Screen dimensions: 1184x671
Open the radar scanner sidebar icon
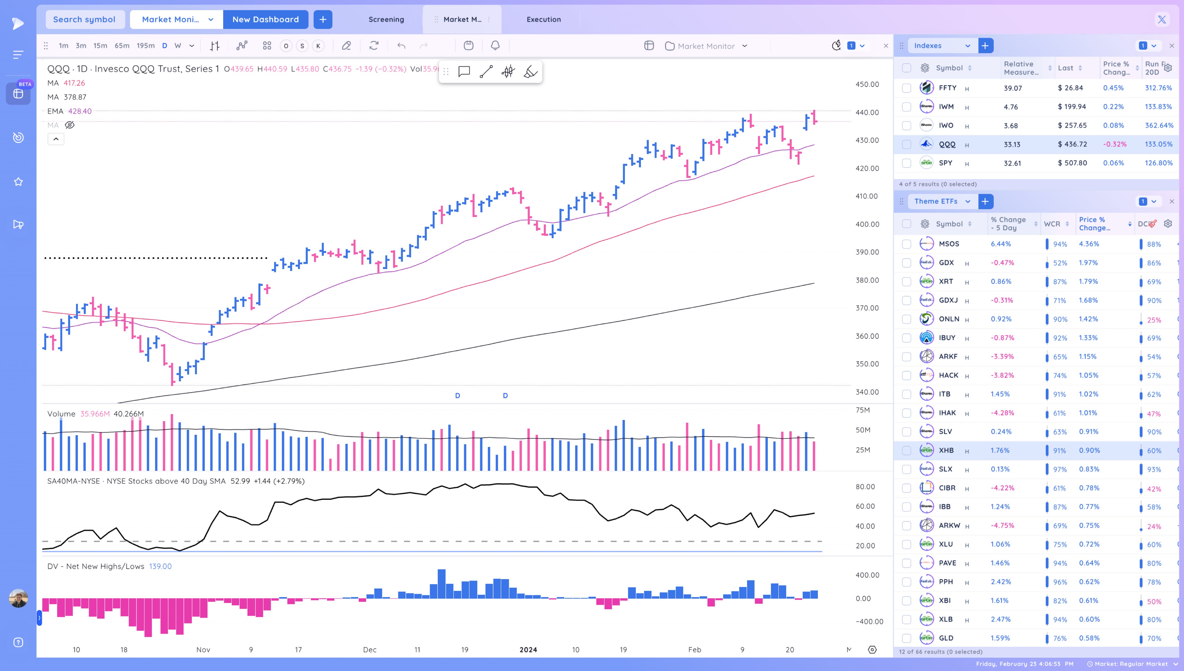point(18,137)
